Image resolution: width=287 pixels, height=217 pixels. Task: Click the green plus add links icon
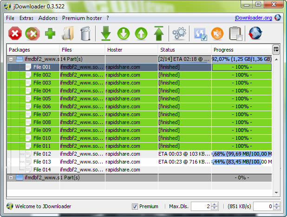coord(50,33)
